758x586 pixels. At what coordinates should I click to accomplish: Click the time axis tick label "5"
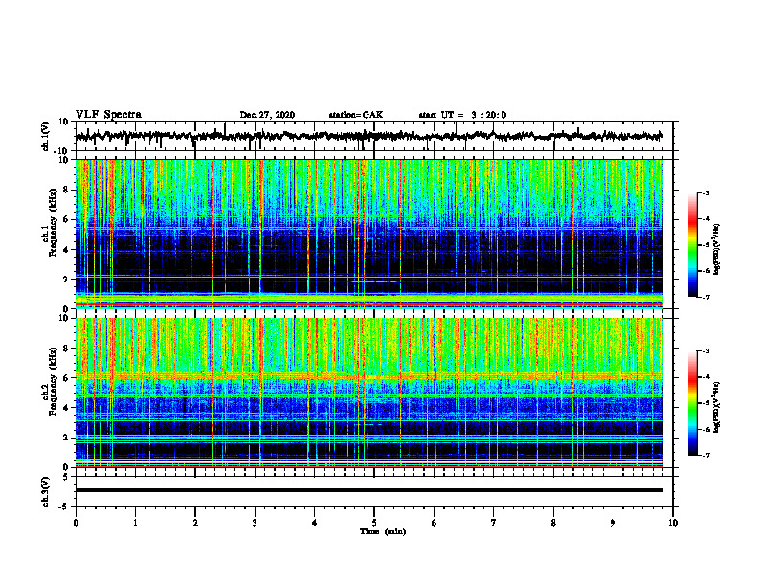pyautogui.click(x=374, y=523)
